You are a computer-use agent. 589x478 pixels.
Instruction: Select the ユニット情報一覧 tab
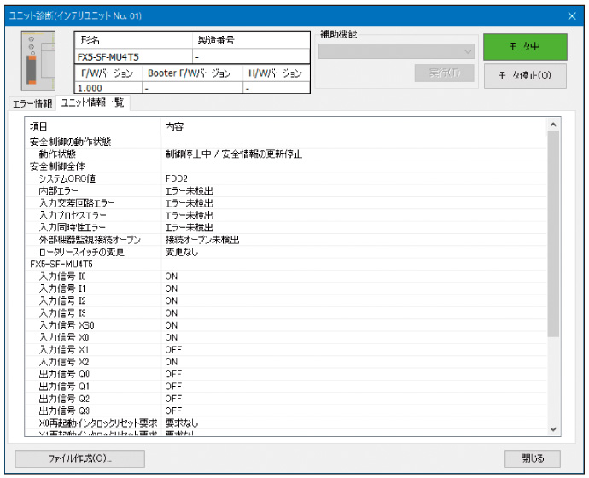(92, 103)
